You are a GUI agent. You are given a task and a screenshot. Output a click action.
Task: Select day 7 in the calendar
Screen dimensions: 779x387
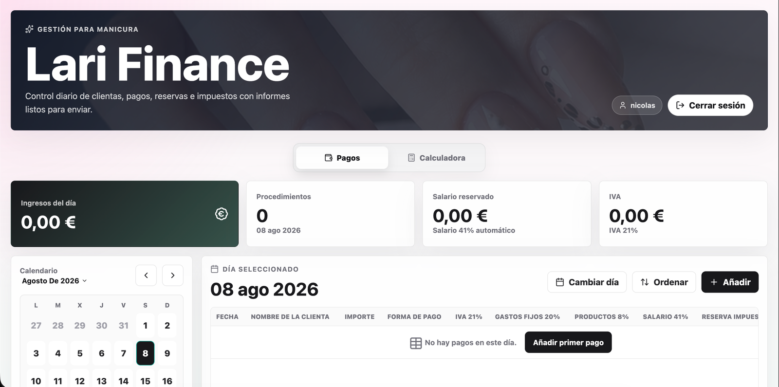(x=124, y=353)
